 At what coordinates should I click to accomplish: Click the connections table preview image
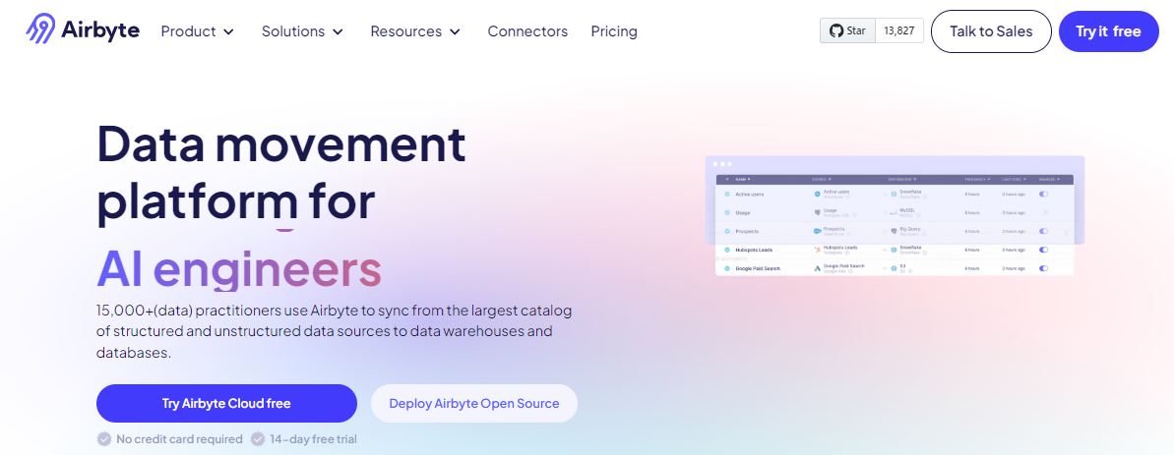click(x=895, y=215)
